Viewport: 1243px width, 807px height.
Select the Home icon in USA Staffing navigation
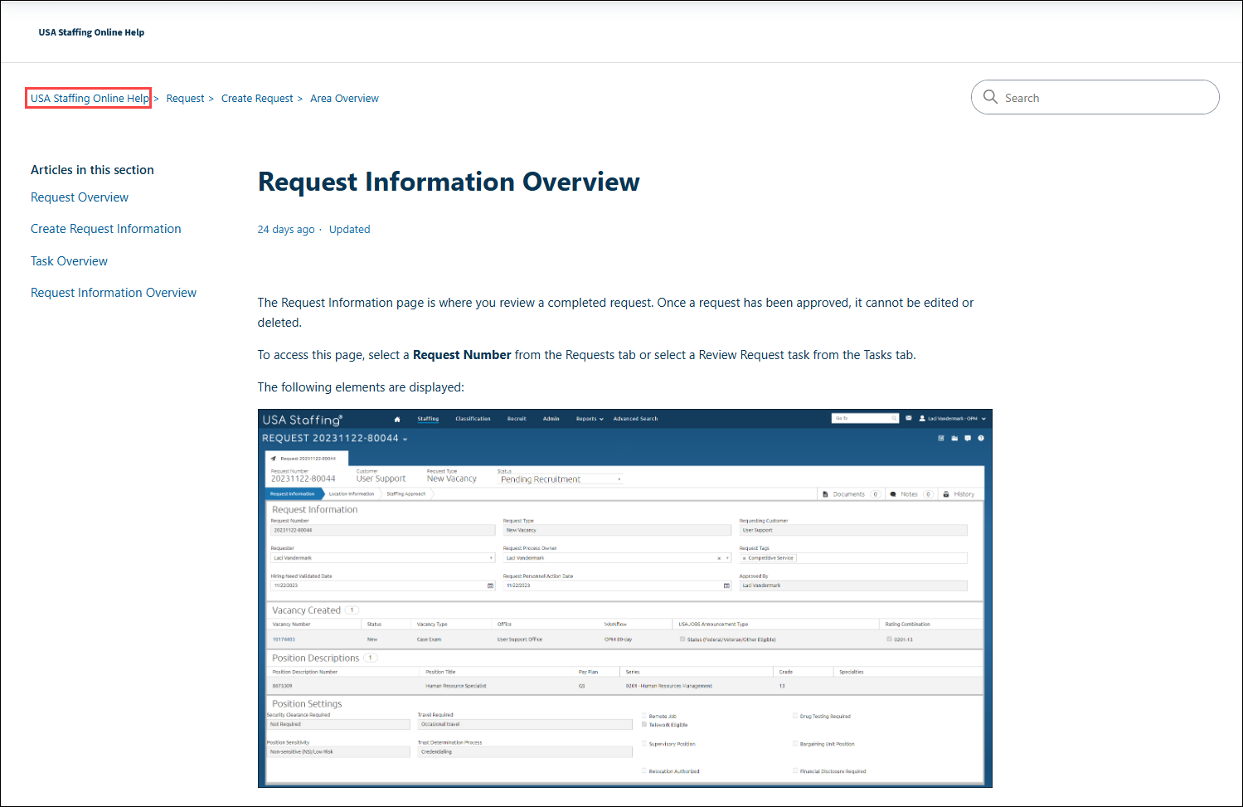coord(396,419)
